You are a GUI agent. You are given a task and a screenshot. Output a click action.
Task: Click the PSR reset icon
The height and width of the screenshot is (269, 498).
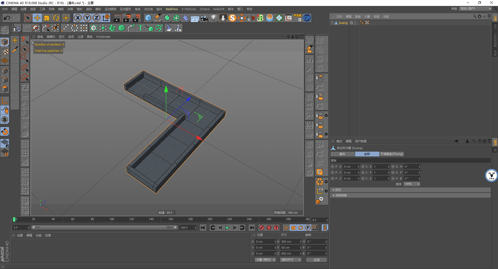[x=298, y=18]
